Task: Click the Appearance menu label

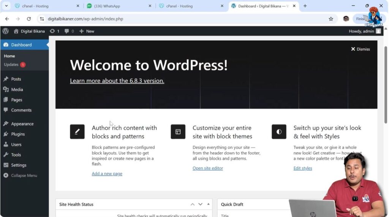Action: click(x=22, y=124)
